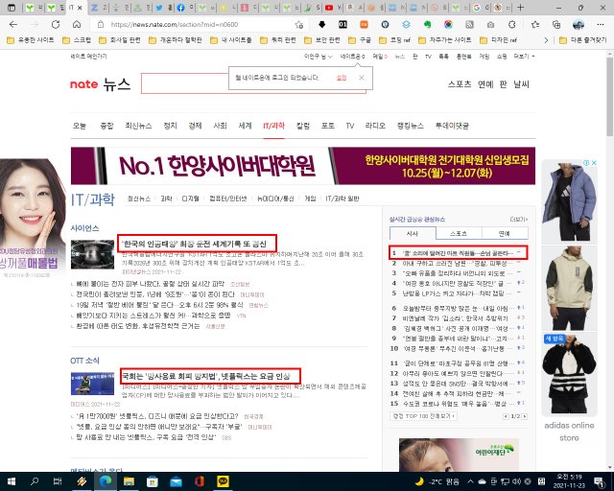Screen dimensions: 614x491
Task: Open the camera screenshot extension icon
Action: tap(490, 25)
